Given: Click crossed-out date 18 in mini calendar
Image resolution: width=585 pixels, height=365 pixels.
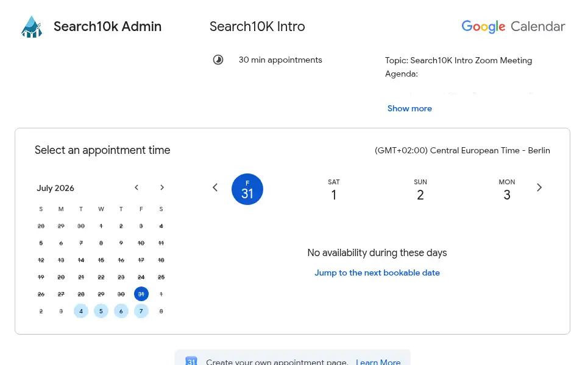Looking at the screenshot, I should [x=161, y=260].
